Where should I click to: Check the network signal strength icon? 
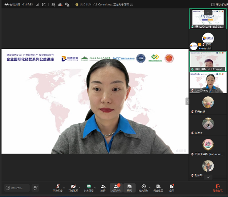pyautogui.click(x=37, y=5)
